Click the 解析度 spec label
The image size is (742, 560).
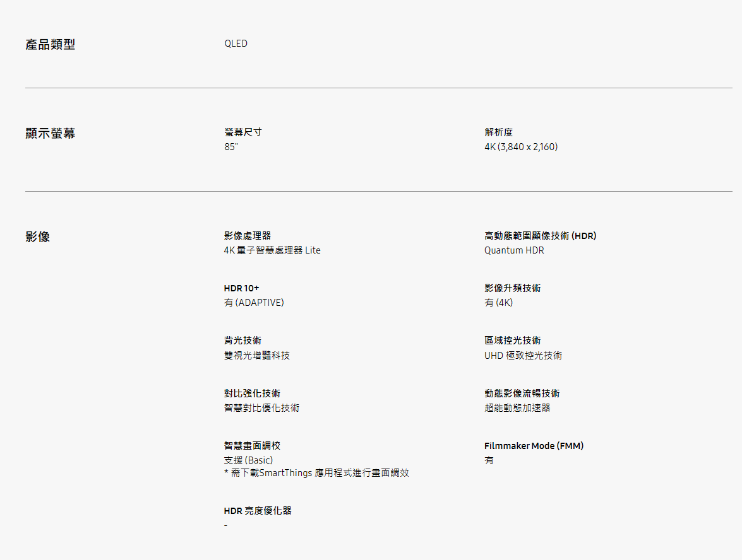[498, 132]
